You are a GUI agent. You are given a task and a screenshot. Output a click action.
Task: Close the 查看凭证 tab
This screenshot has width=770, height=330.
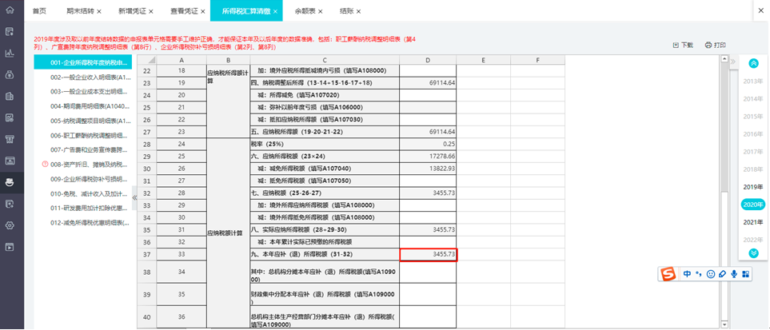point(201,11)
